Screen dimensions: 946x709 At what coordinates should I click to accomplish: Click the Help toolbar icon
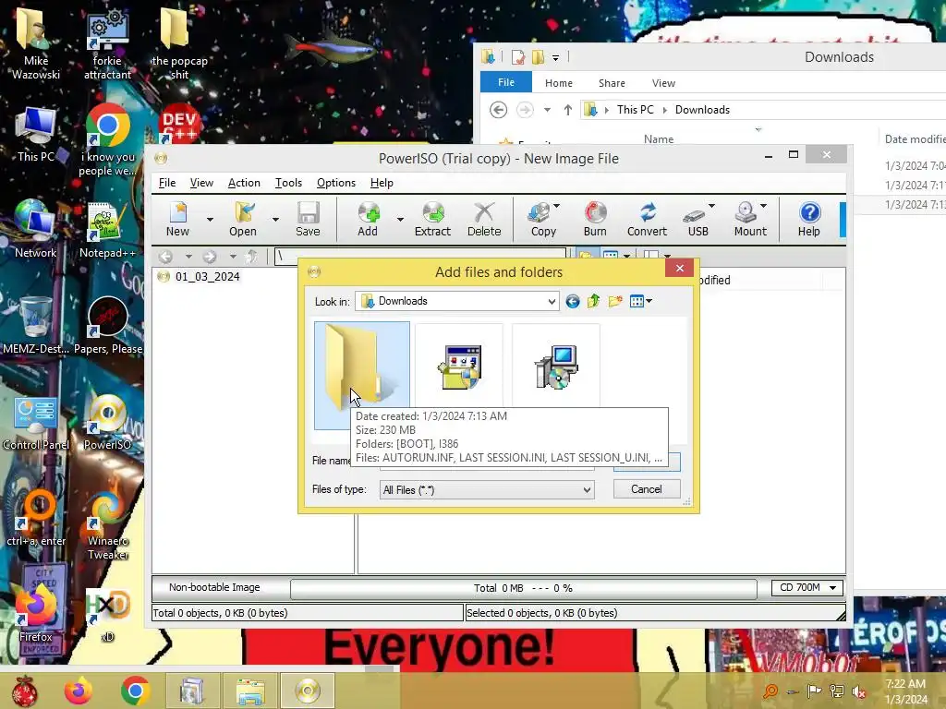point(809,218)
